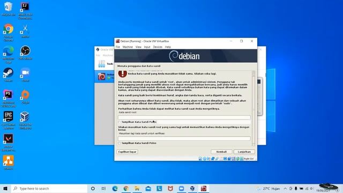Click the Cortana circle on the taskbar
Viewport: 343px width, 193px height.
pyautogui.click(x=93, y=188)
